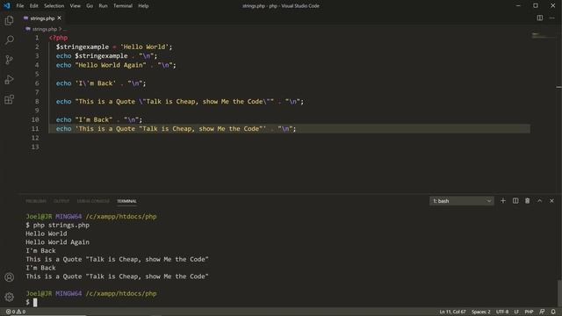Click the 'Hello World Again' echo line
This screenshot has width=562, height=316.
tap(116, 65)
